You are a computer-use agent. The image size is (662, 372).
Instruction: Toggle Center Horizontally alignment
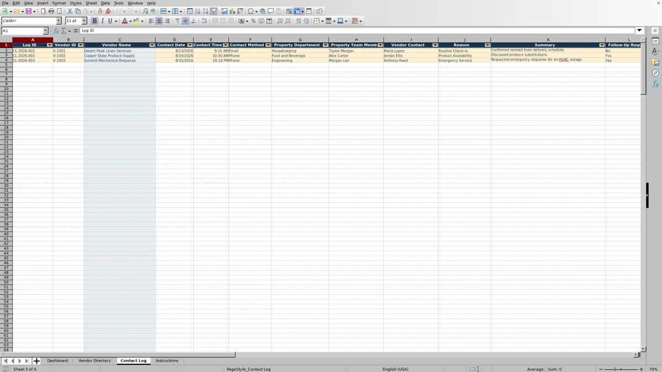tap(159, 21)
